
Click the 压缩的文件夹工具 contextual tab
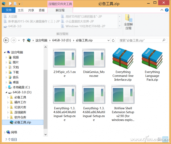click(x=60, y=4)
